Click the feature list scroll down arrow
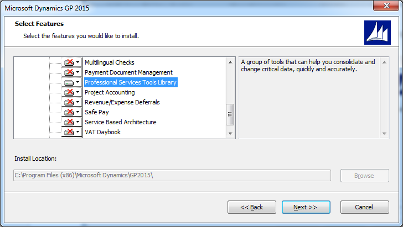Screen dimensions: 403x227 pyautogui.click(x=230, y=133)
